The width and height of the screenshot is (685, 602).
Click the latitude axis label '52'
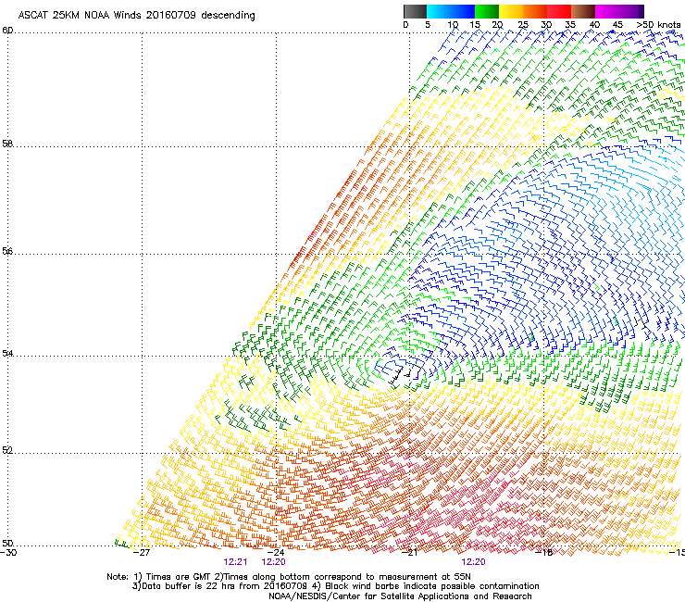coord(7,451)
